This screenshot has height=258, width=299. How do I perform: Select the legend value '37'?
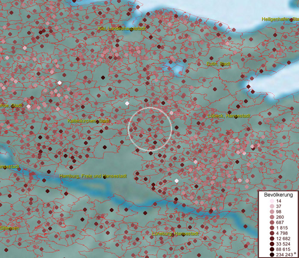pyautogui.click(x=279, y=206)
